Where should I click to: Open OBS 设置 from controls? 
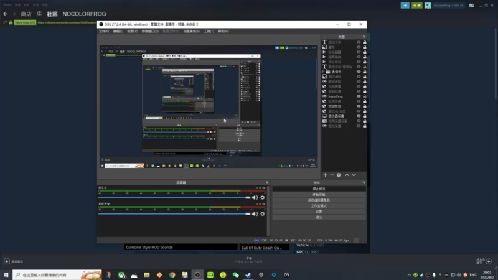pyautogui.click(x=319, y=212)
